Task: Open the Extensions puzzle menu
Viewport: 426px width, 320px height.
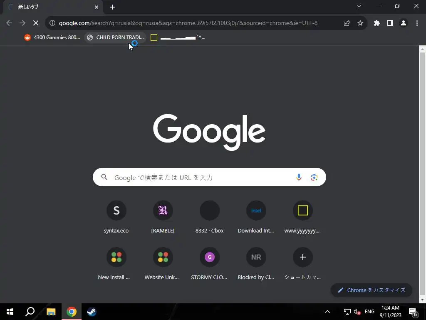Action: (377, 23)
